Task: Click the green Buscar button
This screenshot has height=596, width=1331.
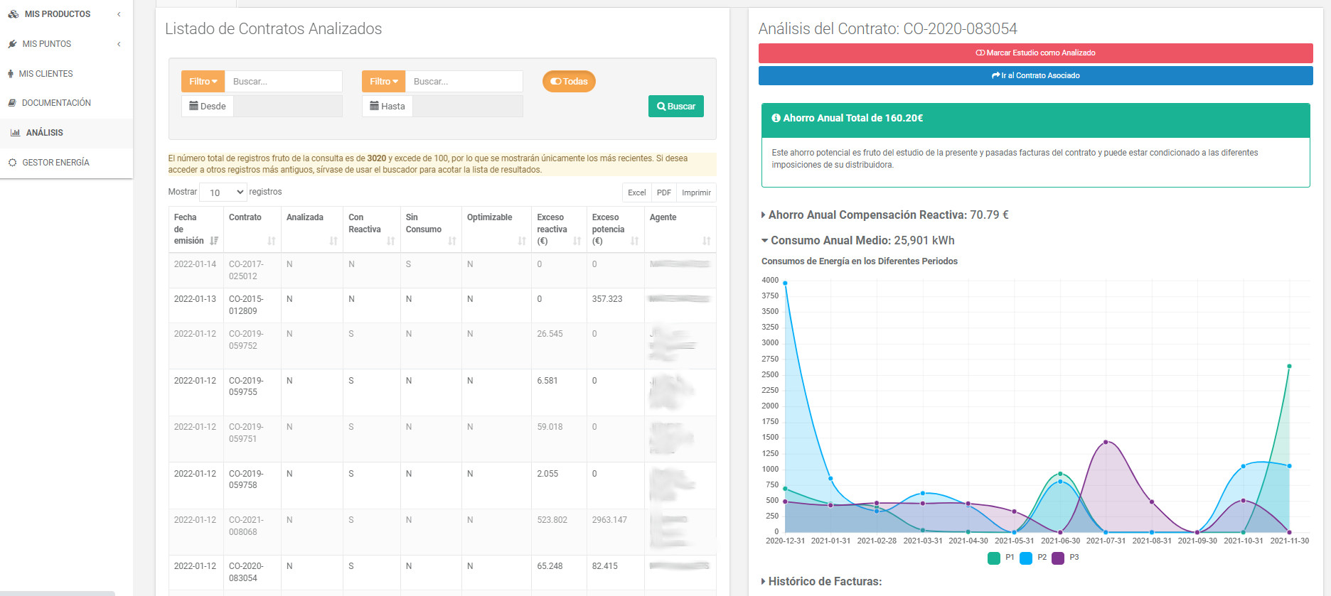Action: pyautogui.click(x=675, y=107)
